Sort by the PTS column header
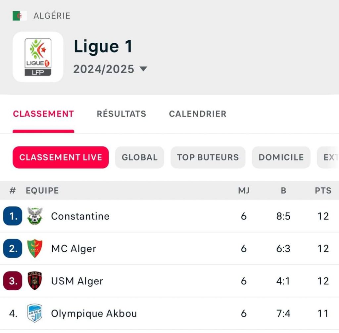The height and width of the screenshot is (333, 339). [x=323, y=190]
